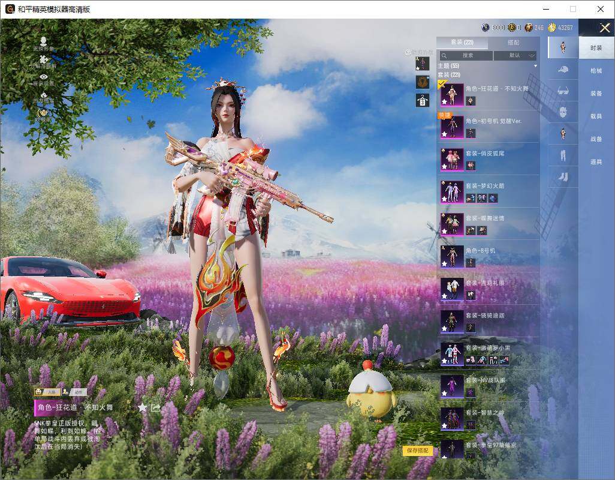This screenshot has height=480, width=615.
Task: Open the 默认 sort dropdown
Action: coord(514,55)
